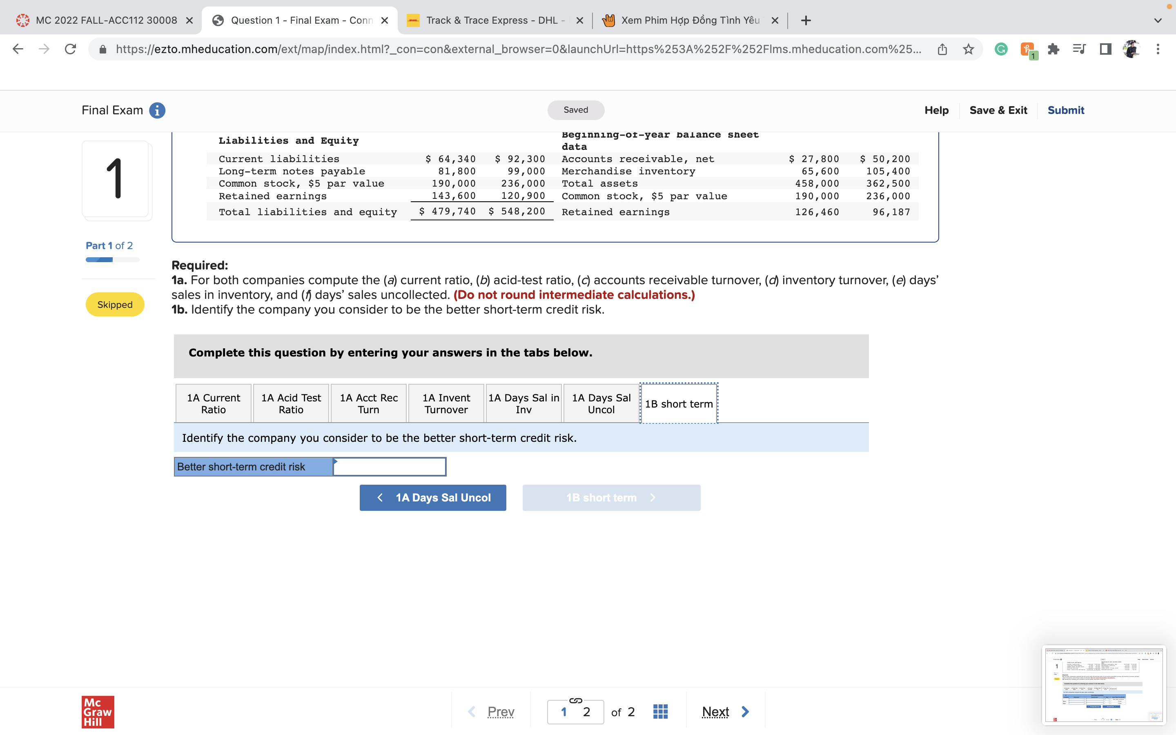Screen dimensions: 1176x735
Task: Click the Final Exam info icon
Action: point(157,110)
